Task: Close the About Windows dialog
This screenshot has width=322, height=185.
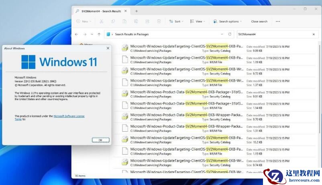Action: pyautogui.click(x=108, y=48)
